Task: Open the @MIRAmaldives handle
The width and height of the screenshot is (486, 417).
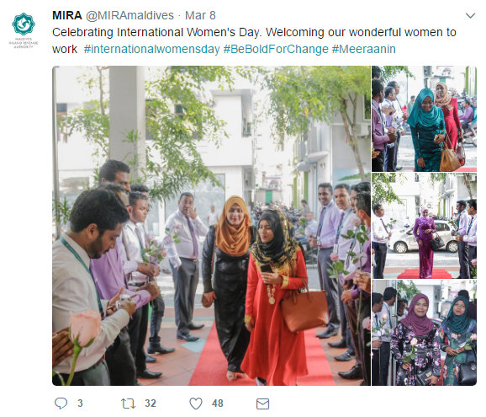Action: 129,15
